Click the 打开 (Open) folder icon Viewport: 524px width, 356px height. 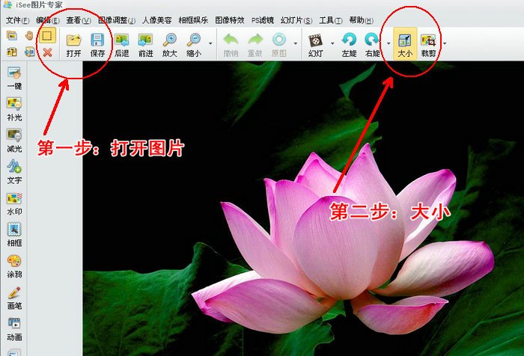[74, 40]
